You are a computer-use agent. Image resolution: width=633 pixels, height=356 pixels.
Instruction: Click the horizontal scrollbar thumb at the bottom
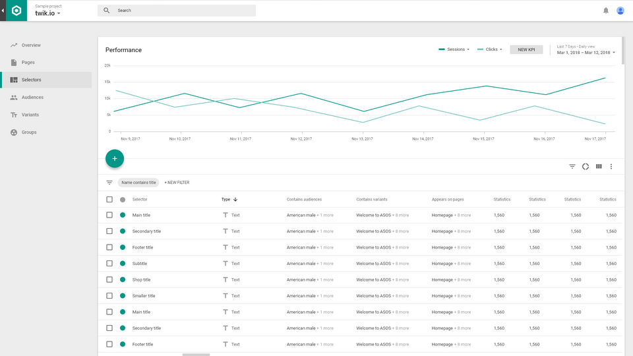196,355
